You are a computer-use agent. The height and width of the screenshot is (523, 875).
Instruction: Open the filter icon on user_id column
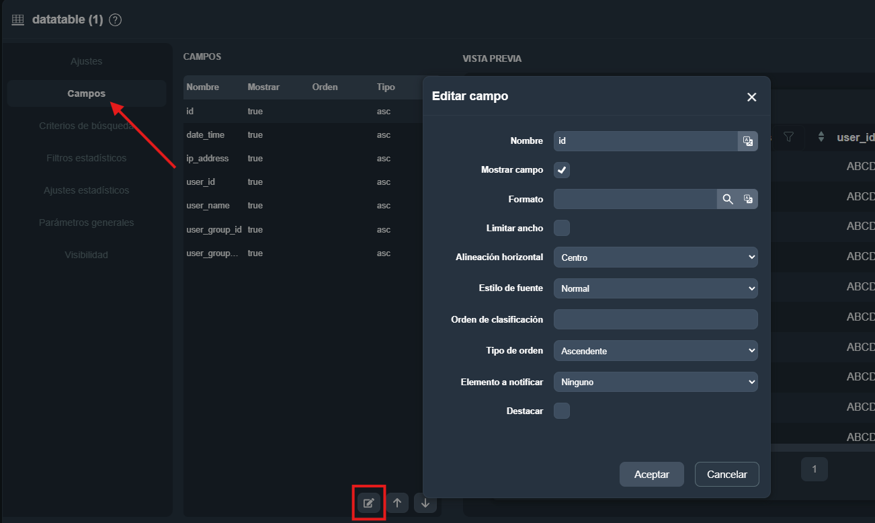[x=789, y=136]
